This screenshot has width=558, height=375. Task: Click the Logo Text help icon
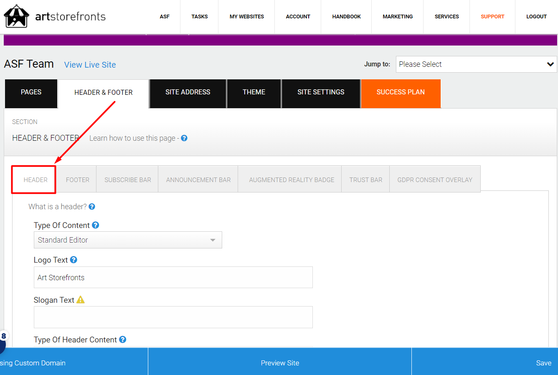point(74,260)
